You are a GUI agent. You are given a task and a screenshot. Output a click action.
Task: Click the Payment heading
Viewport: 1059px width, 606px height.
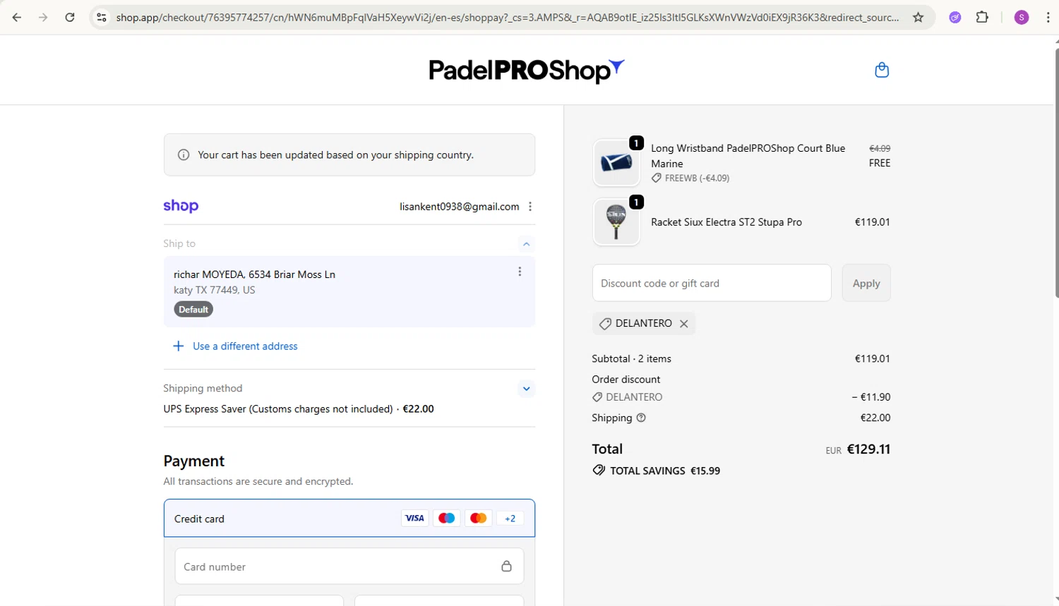194,461
